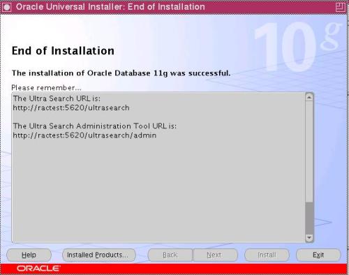Click the 'Please remember...' label
Viewport: 349px width, 275px height.
coord(46,88)
